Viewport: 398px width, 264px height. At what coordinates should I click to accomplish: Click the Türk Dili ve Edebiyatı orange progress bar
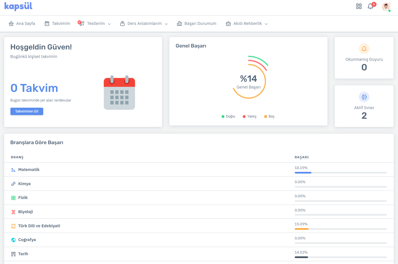pyautogui.click(x=301, y=229)
